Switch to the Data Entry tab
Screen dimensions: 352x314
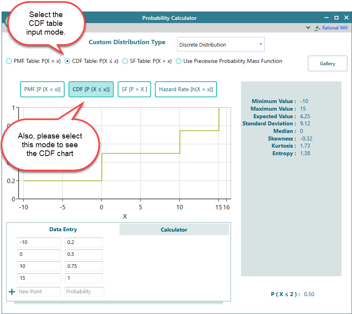tap(63, 229)
